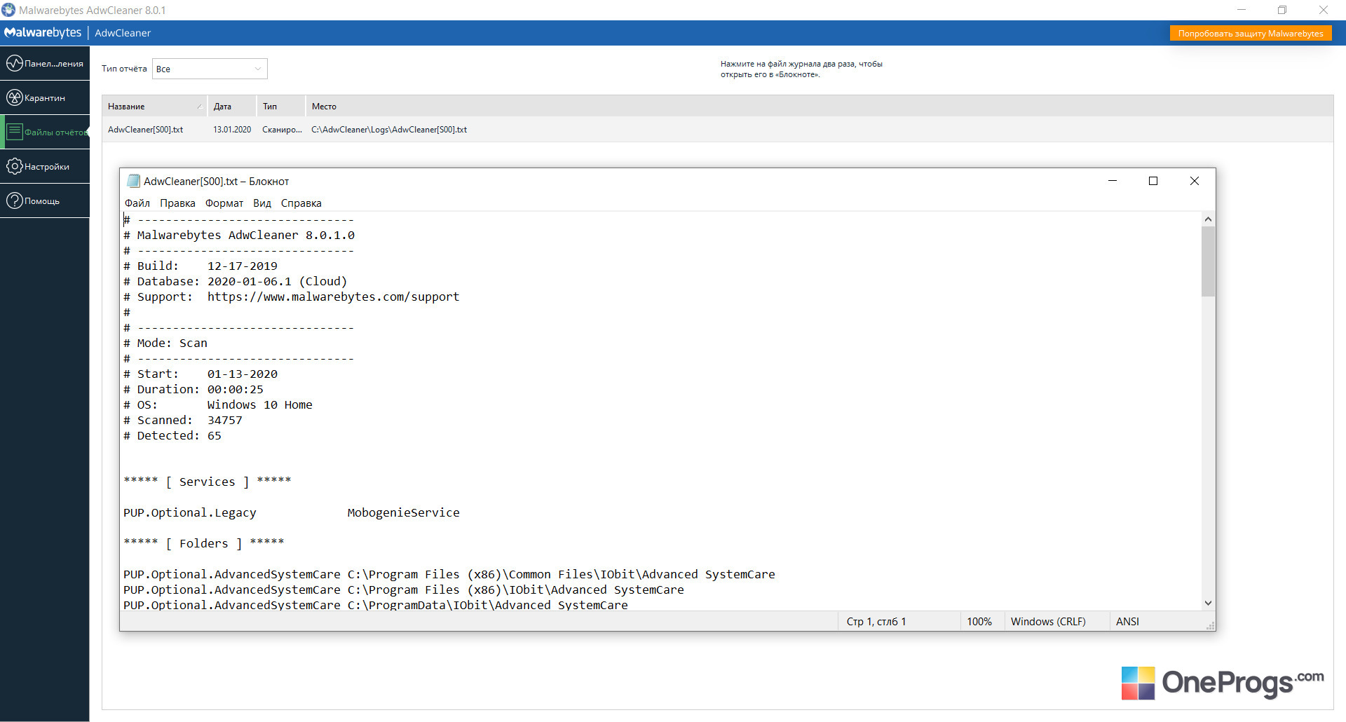Click the '[ Folders ]' section header
Viewport: 1346px width, 722px height.
(204, 544)
